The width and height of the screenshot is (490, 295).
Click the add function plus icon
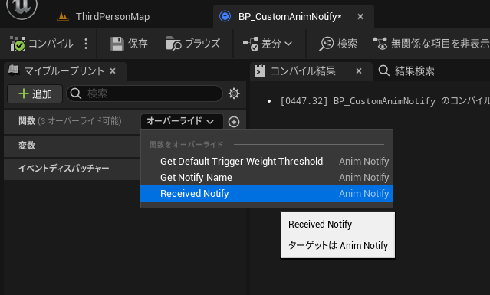[x=234, y=122]
